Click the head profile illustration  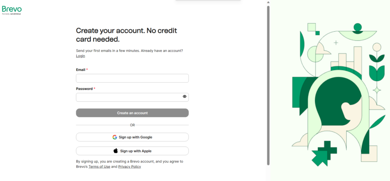click(338, 103)
